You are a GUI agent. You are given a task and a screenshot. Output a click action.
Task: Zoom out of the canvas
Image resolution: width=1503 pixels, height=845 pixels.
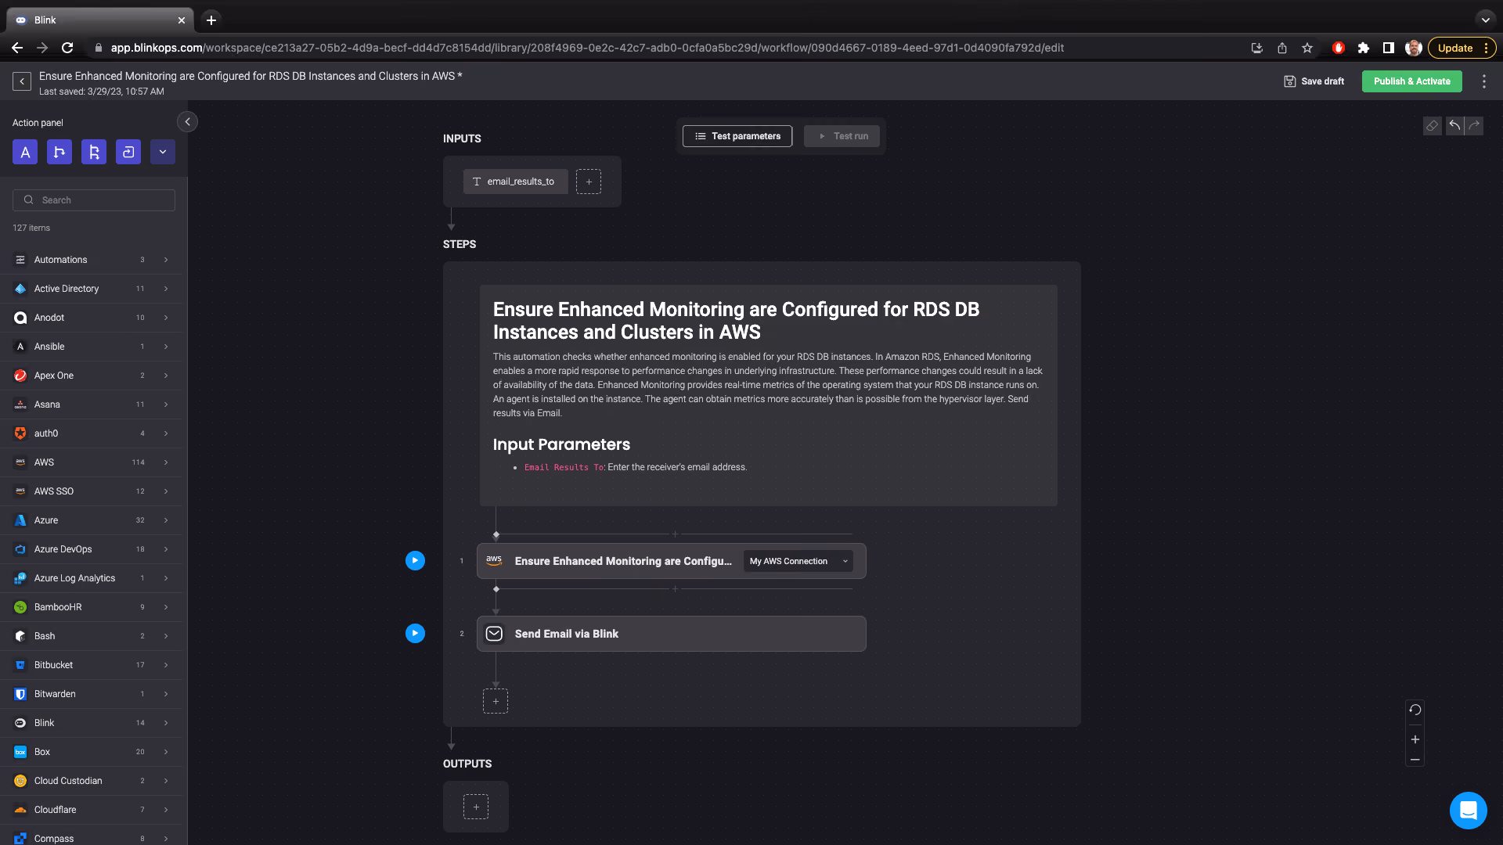point(1415,760)
